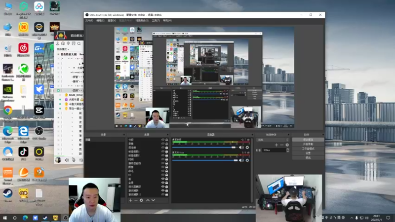Image resolution: width=395 pixels, height=222 pixels.
Task: Open 麦克风/Aux mixer settings gear
Action: tap(247, 160)
